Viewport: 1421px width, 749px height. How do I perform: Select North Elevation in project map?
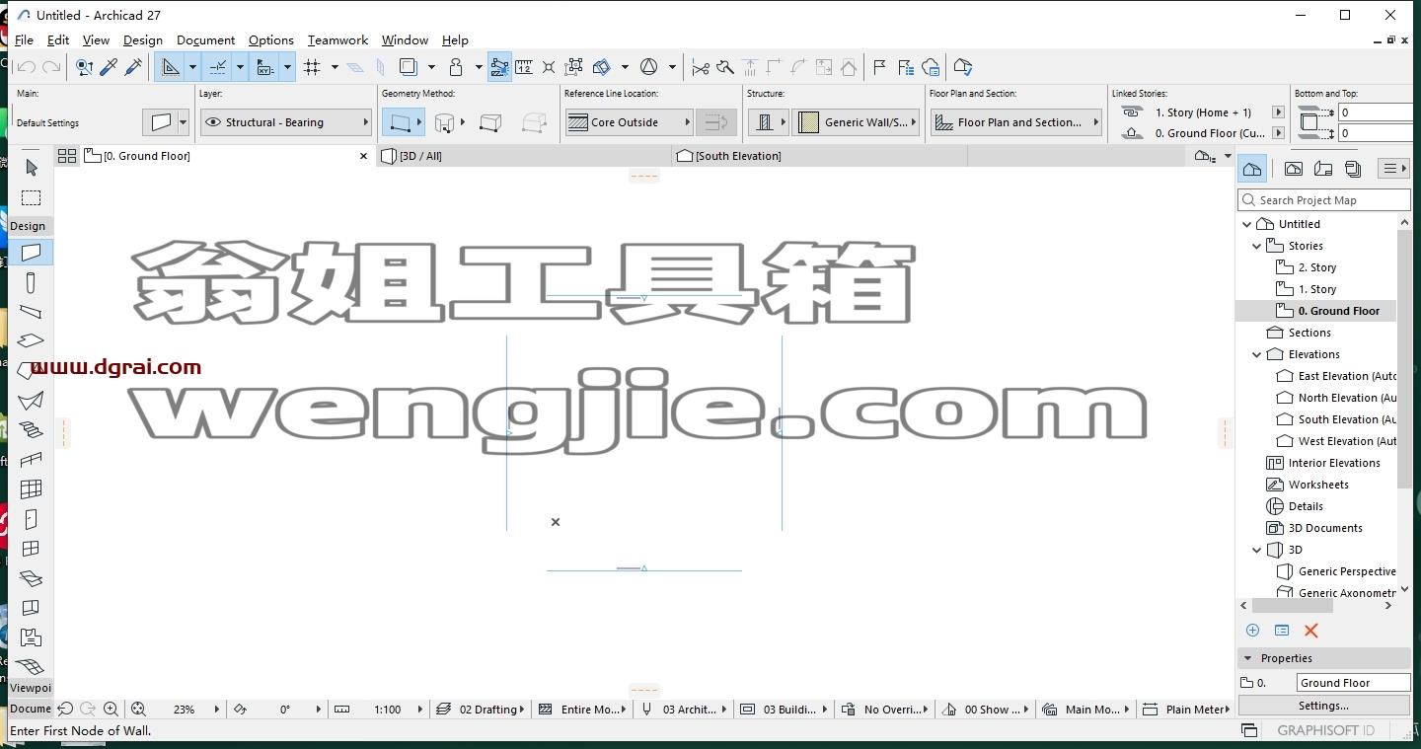1336,398
